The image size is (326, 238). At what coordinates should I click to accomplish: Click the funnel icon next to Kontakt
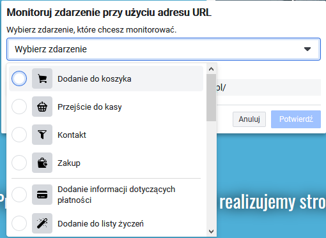[42, 135]
